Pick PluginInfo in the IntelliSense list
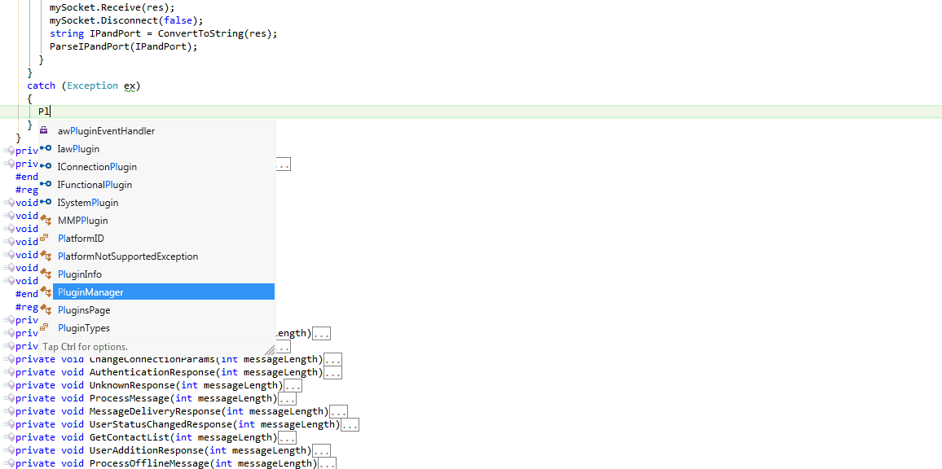 pyautogui.click(x=80, y=274)
